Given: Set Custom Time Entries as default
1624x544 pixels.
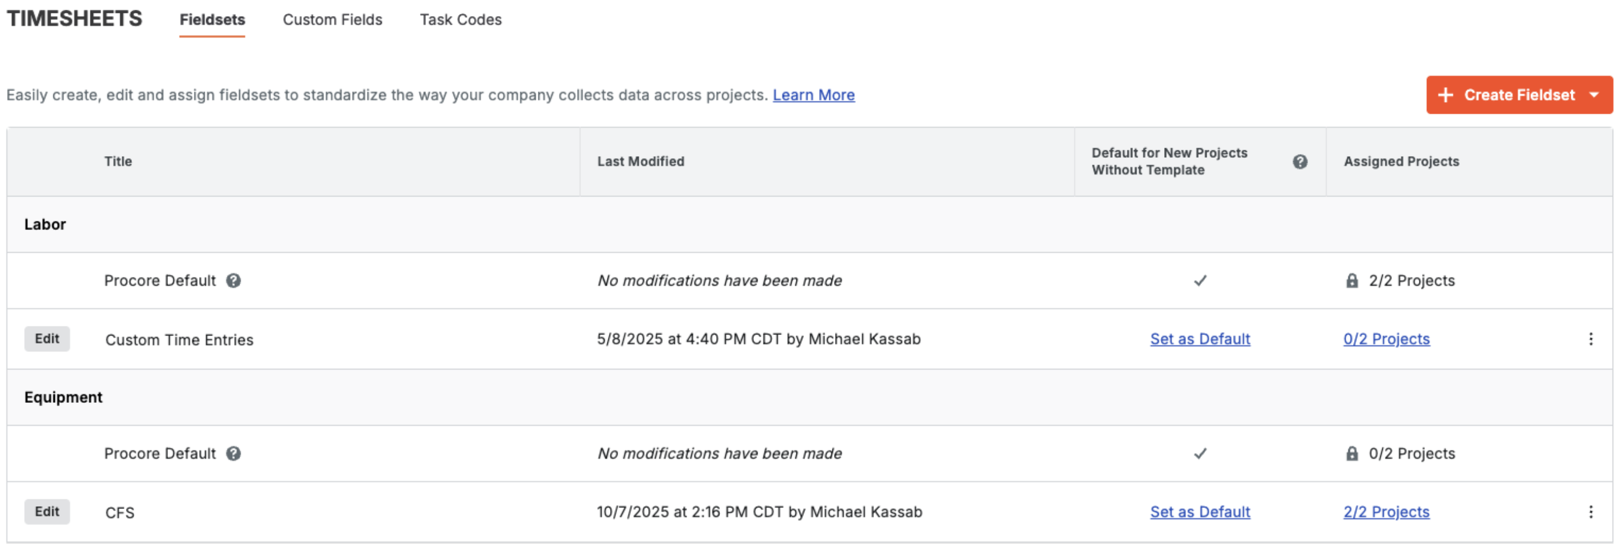Looking at the screenshot, I should 1200,339.
